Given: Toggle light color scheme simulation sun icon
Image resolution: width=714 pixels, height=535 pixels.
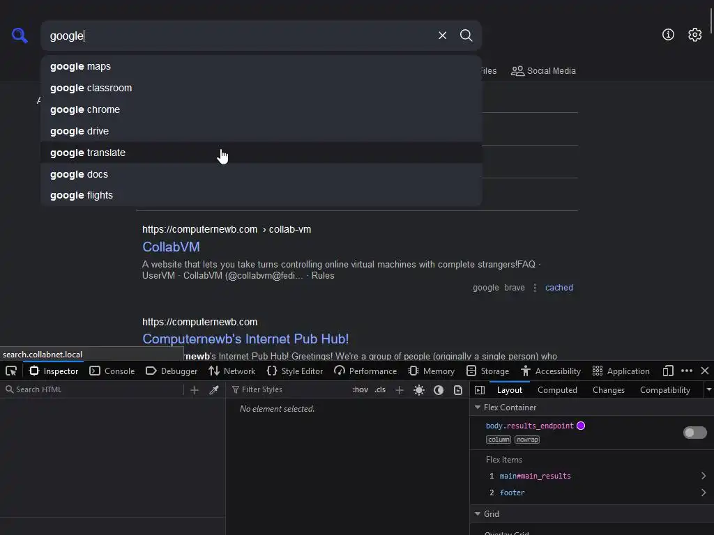Looking at the screenshot, I should (419, 390).
